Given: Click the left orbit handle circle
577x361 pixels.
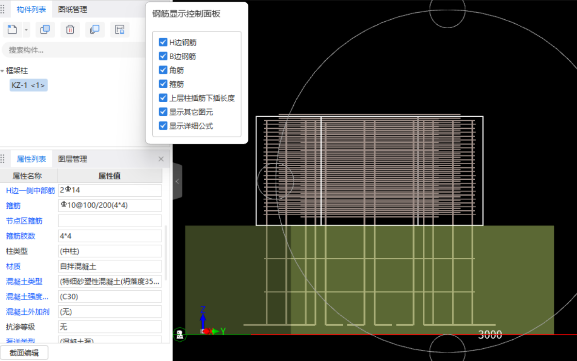Looking at the screenshot, I should (x=275, y=181).
